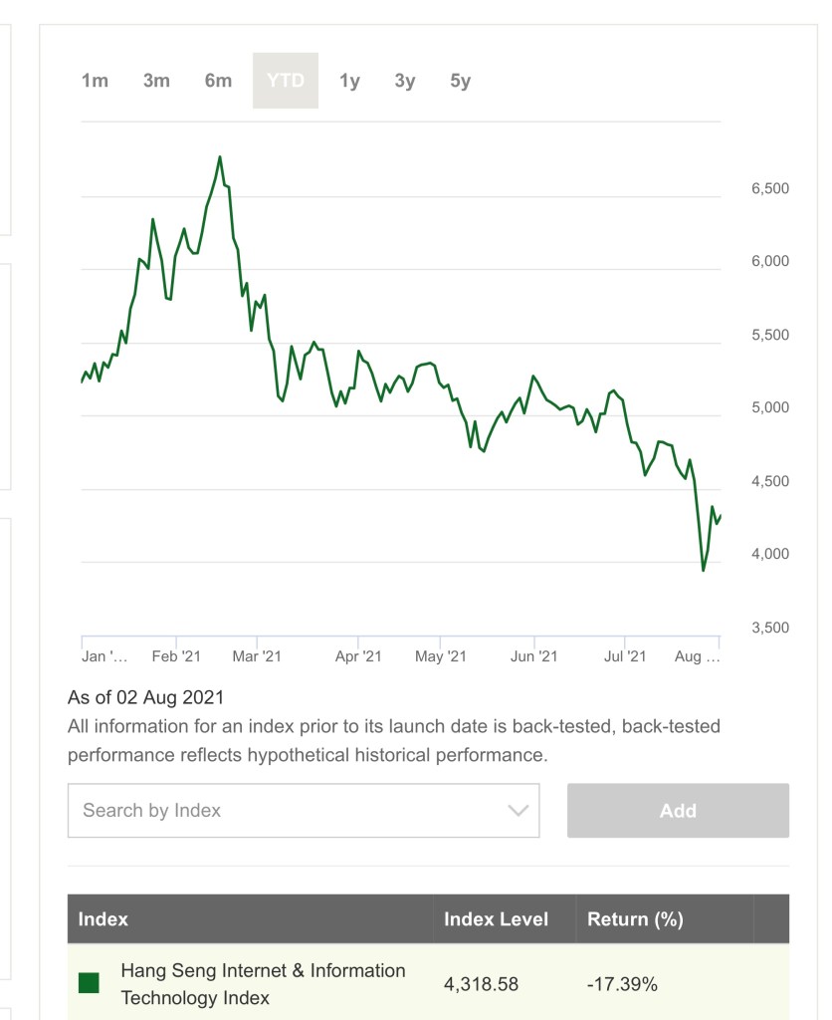Expand the Search by Index dropdown chevron
This screenshot has width=832, height=1020.
[x=518, y=811]
